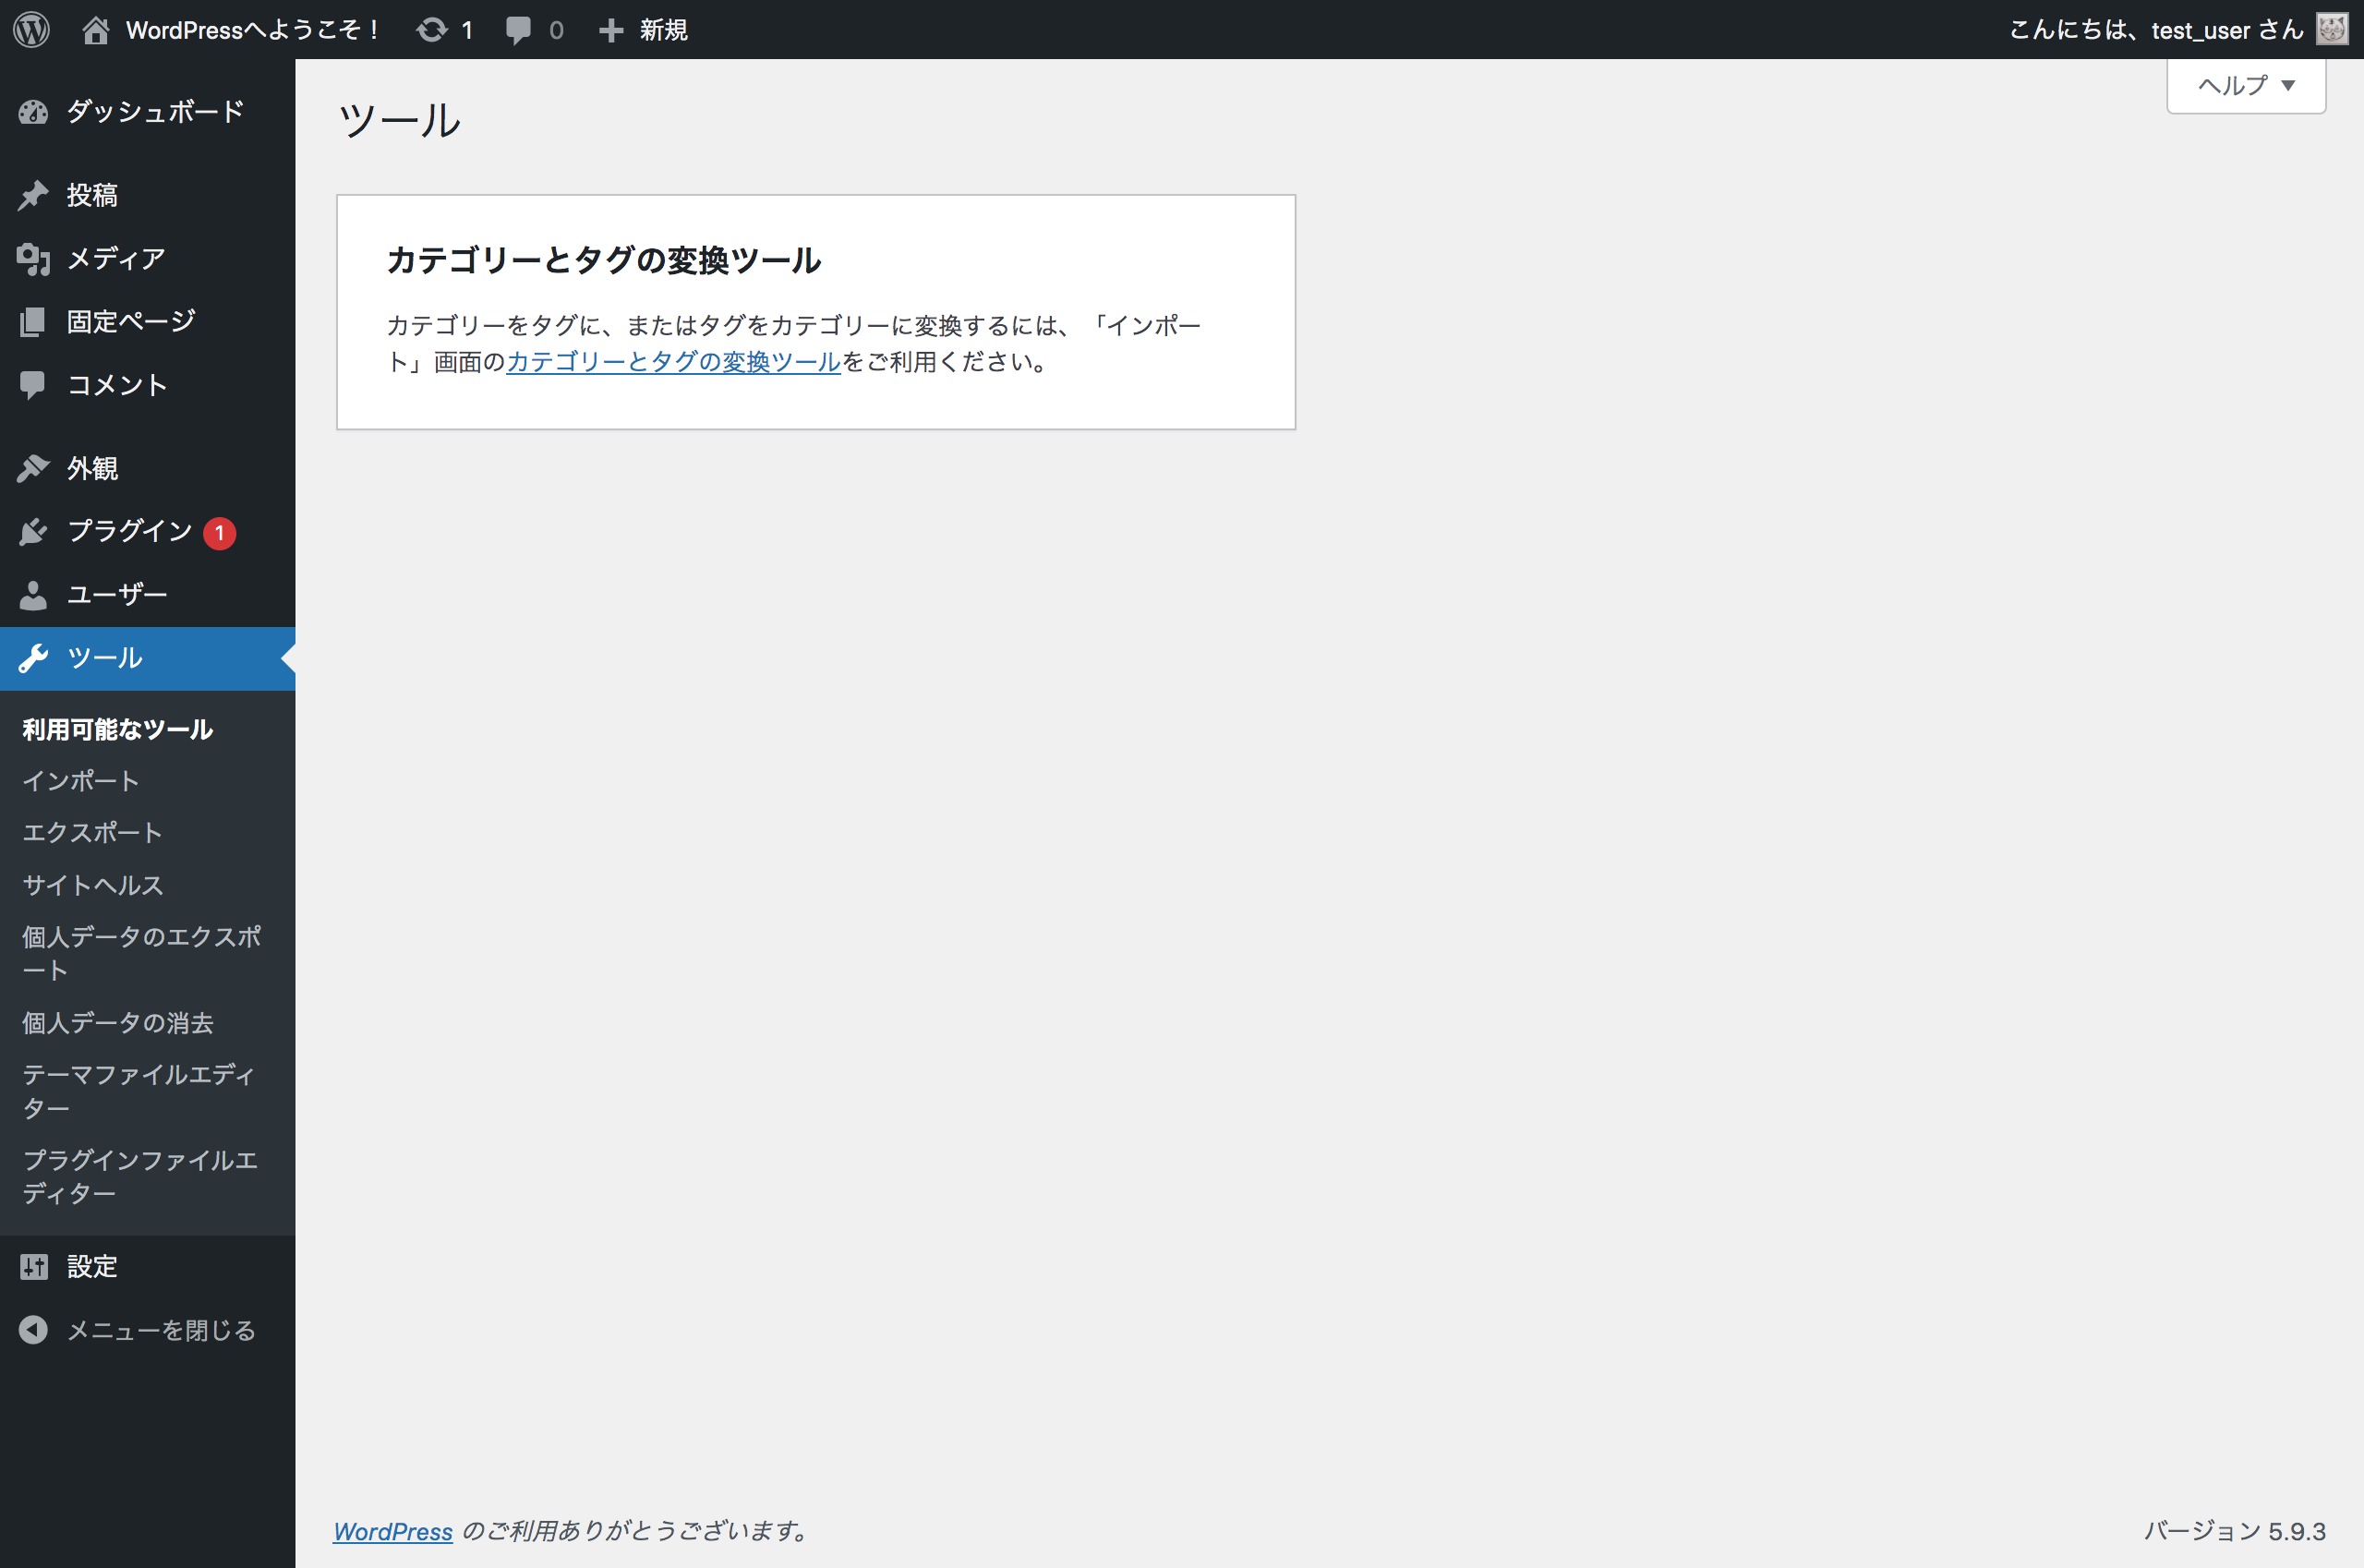
Task: Click the plug icon for プラグイン
Action: [x=33, y=532]
